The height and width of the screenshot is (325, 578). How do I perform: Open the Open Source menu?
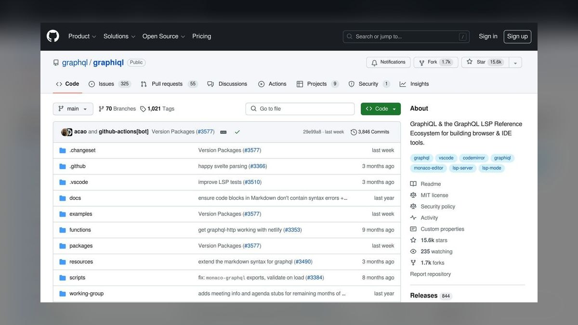click(164, 36)
